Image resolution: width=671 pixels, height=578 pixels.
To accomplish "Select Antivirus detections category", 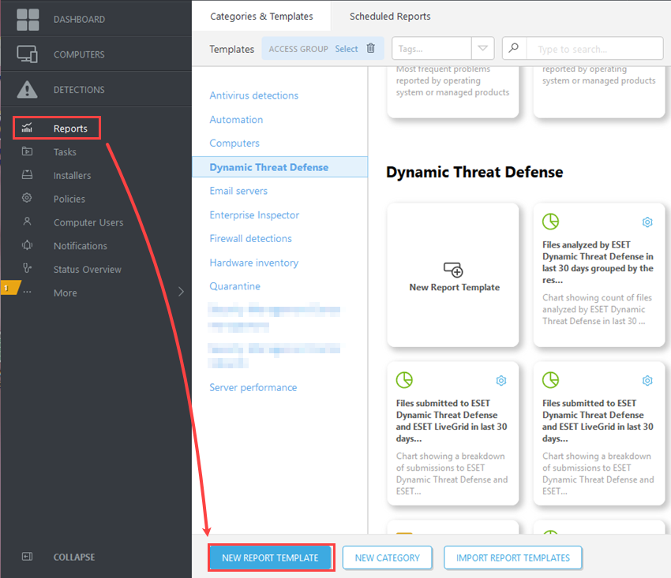I will click(253, 95).
